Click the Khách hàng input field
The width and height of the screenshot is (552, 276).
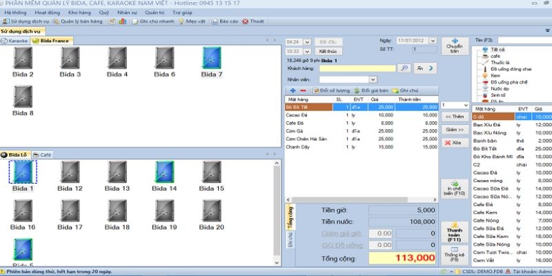pyautogui.click(x=357, y=68)
